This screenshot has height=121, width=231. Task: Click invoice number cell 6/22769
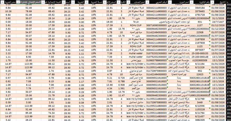200,99
